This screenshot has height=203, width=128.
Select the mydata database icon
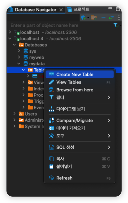[26, 63]
